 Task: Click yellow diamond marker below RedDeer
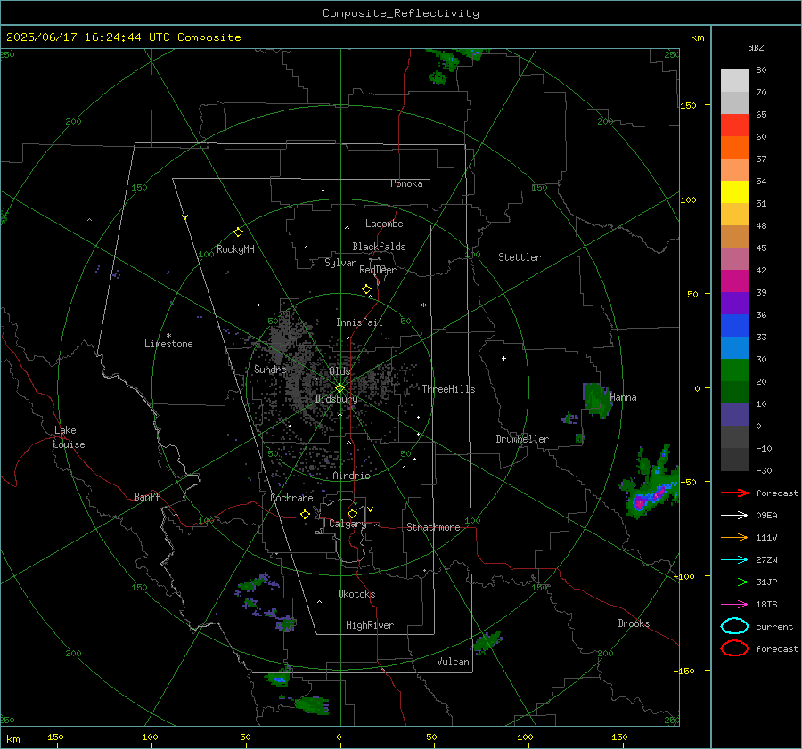[366, 289]
